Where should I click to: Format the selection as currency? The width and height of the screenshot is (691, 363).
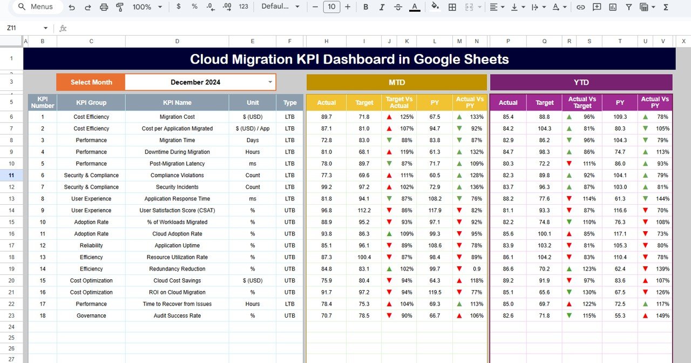[x=179, y=7]
